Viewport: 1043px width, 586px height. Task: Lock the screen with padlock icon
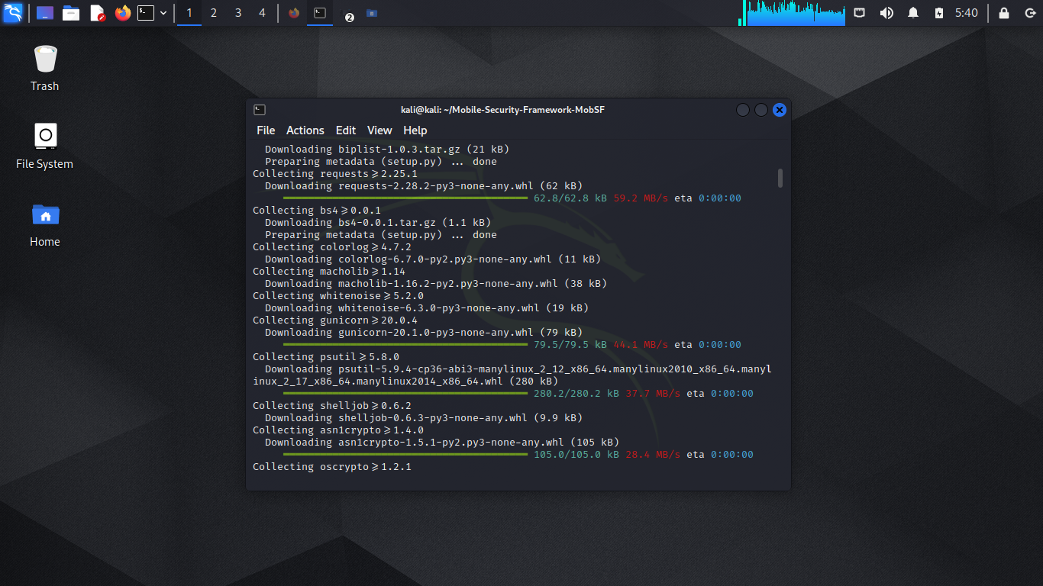[1004, 13]
